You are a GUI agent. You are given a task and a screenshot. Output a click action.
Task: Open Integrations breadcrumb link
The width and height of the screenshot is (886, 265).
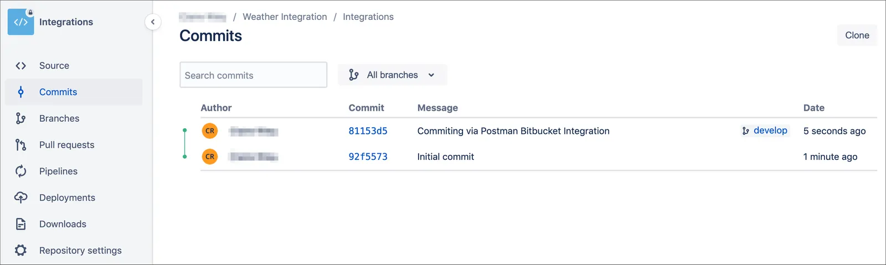click(368, 17)
